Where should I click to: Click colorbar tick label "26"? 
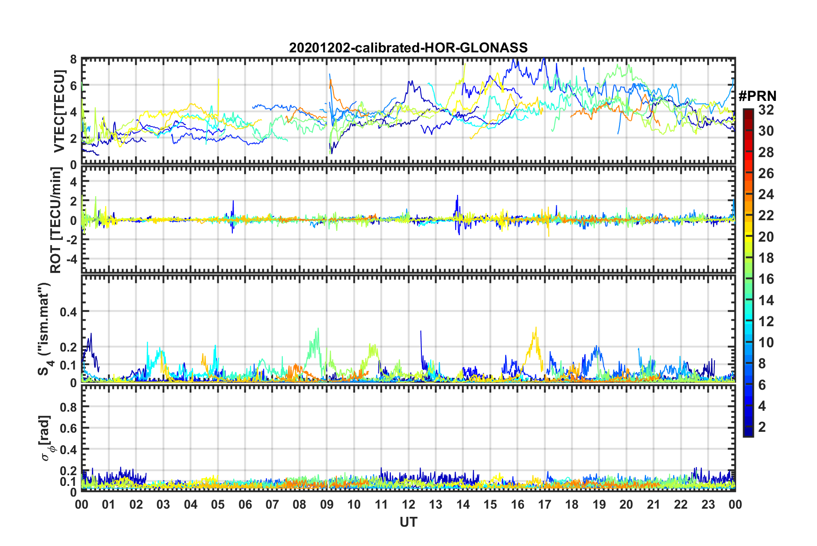[x=766, y=173]
